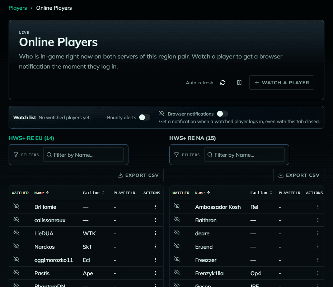
Task: Open actions menu for Balthron
Action: coord(318,220)
